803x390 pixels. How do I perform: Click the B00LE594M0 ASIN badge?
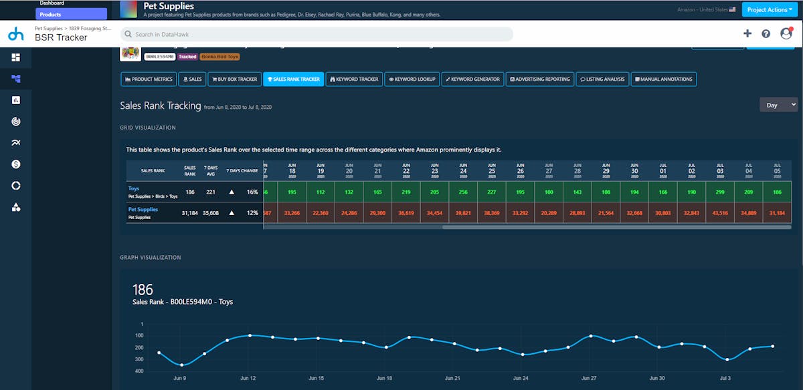pyautogui.click(x=160, y=57)
